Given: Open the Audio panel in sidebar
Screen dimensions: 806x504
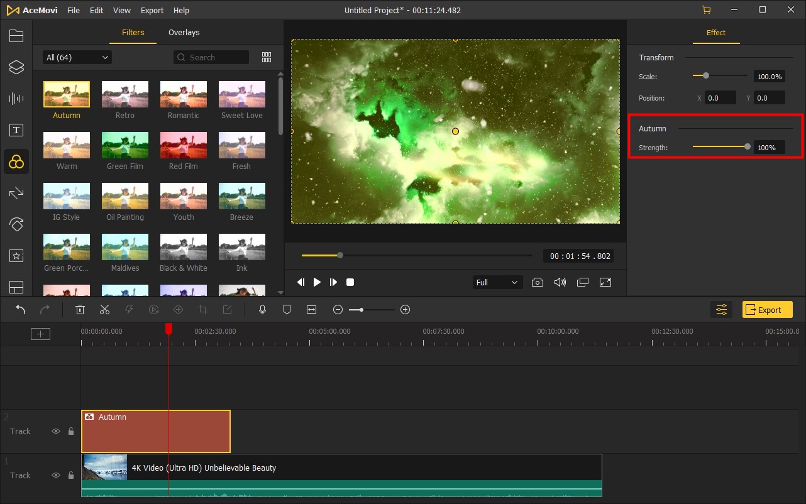Looking at the screenshot, I should (x=16, y=99).
